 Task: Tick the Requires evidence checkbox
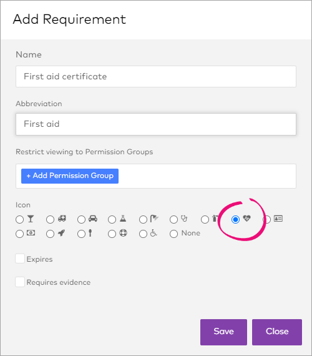click(20, 282)
